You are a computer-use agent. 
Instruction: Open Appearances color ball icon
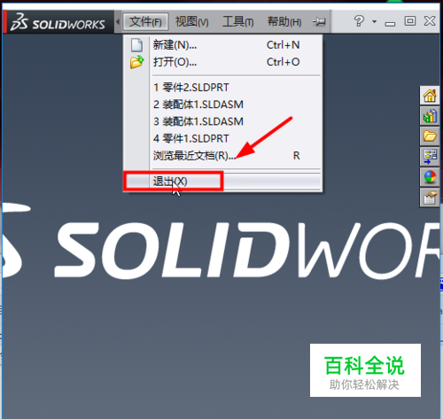tap(430, 177)
